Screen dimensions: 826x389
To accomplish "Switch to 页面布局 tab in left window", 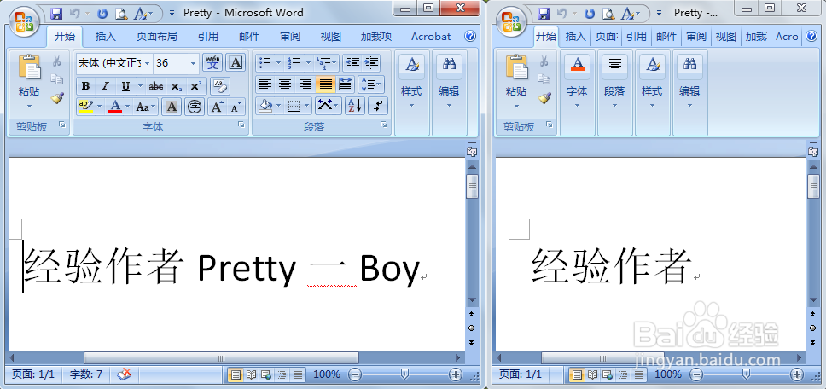I will tap(156, 37).
